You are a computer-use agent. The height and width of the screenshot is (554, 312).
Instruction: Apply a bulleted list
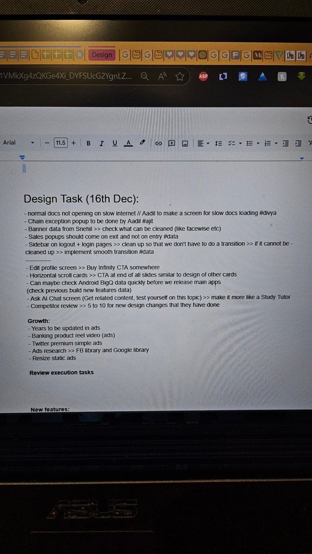[x=250, y=143]
